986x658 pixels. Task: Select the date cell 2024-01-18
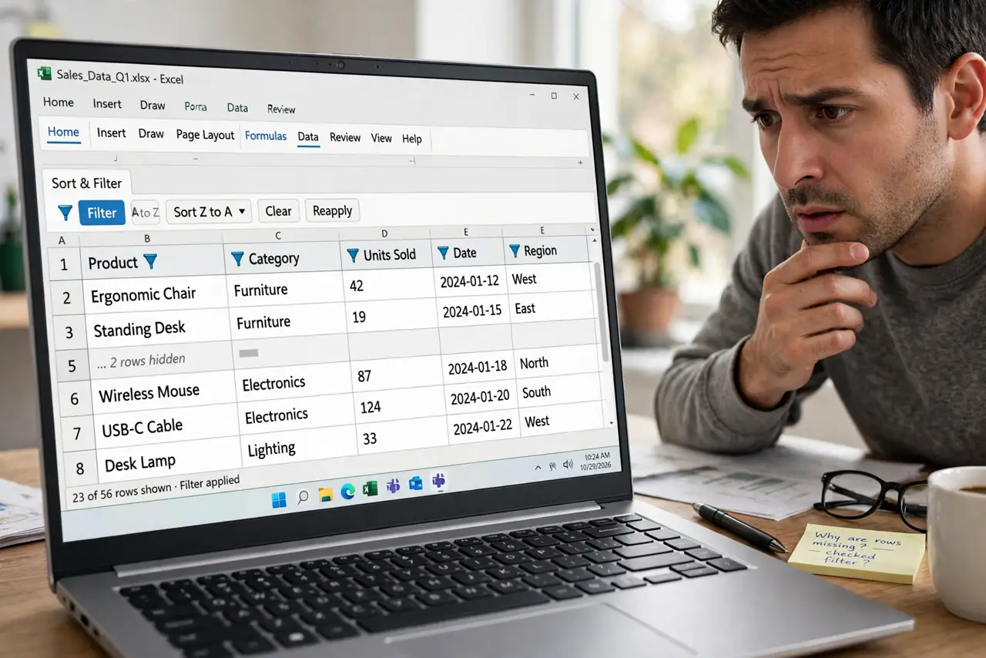pos(480,368)
